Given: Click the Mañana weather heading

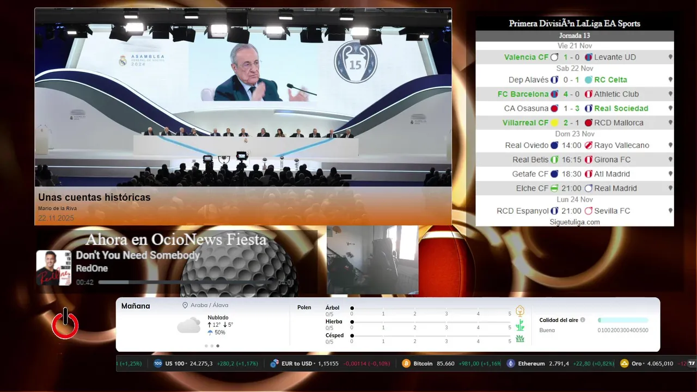Looking at the screenshot, I should (136, 306).
